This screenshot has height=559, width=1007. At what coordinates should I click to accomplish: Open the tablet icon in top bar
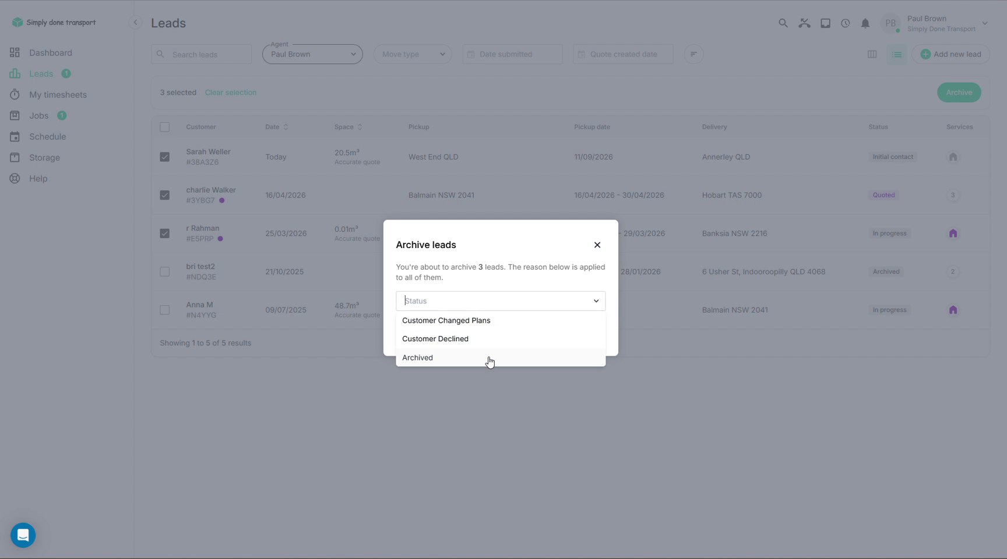(x=825, y=23)
